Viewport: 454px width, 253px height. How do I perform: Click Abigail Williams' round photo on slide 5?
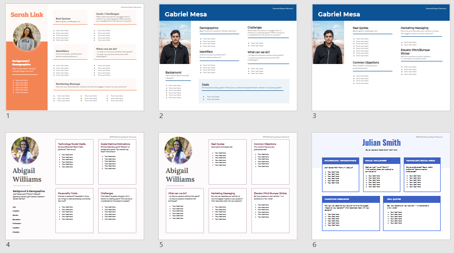point(178,151)
